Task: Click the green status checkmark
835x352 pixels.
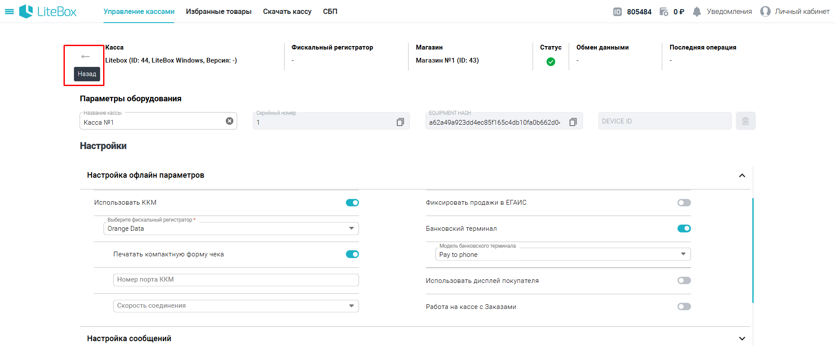Action: (551, 62)
